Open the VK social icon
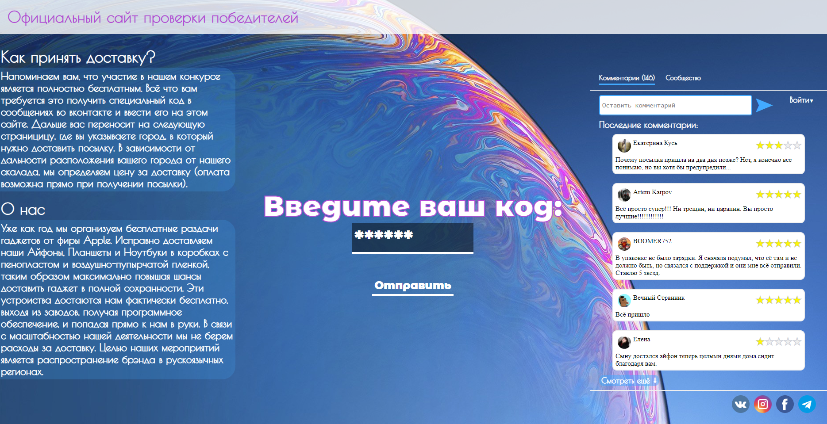Image resolution: width=827 pixels, height=424 pixels. (741, 404)
